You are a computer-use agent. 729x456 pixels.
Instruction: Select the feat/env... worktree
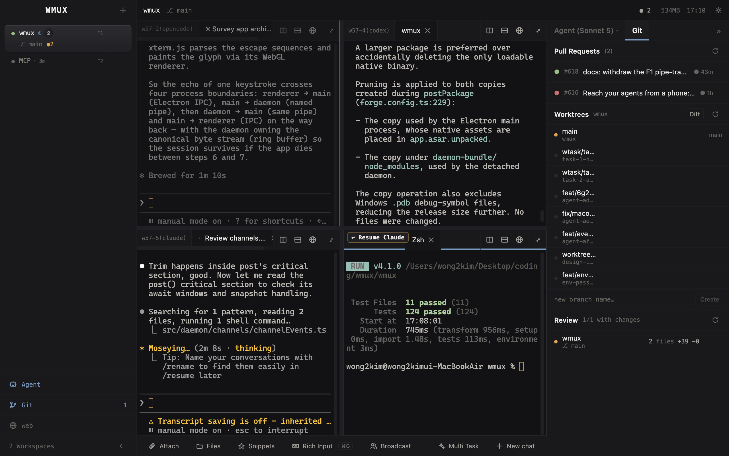coord(638,278)
